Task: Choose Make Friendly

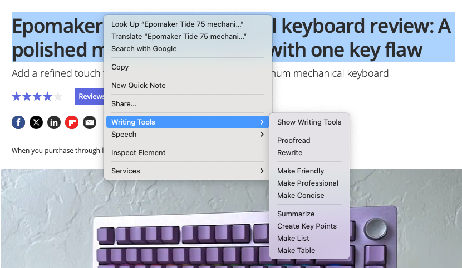Action: click(309, 171)
